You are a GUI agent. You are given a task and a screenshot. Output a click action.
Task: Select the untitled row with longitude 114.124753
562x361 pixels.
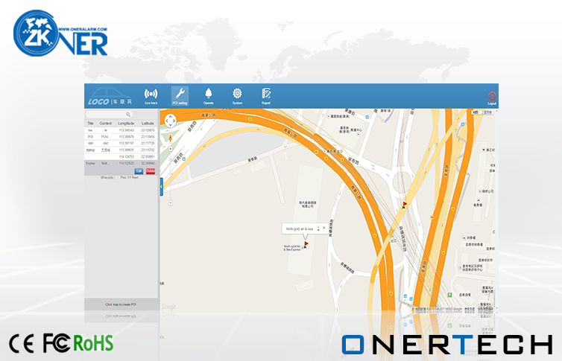click(121, 157)
